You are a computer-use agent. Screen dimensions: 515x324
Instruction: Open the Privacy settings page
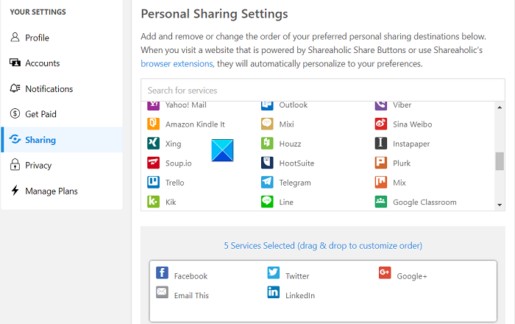38,166
